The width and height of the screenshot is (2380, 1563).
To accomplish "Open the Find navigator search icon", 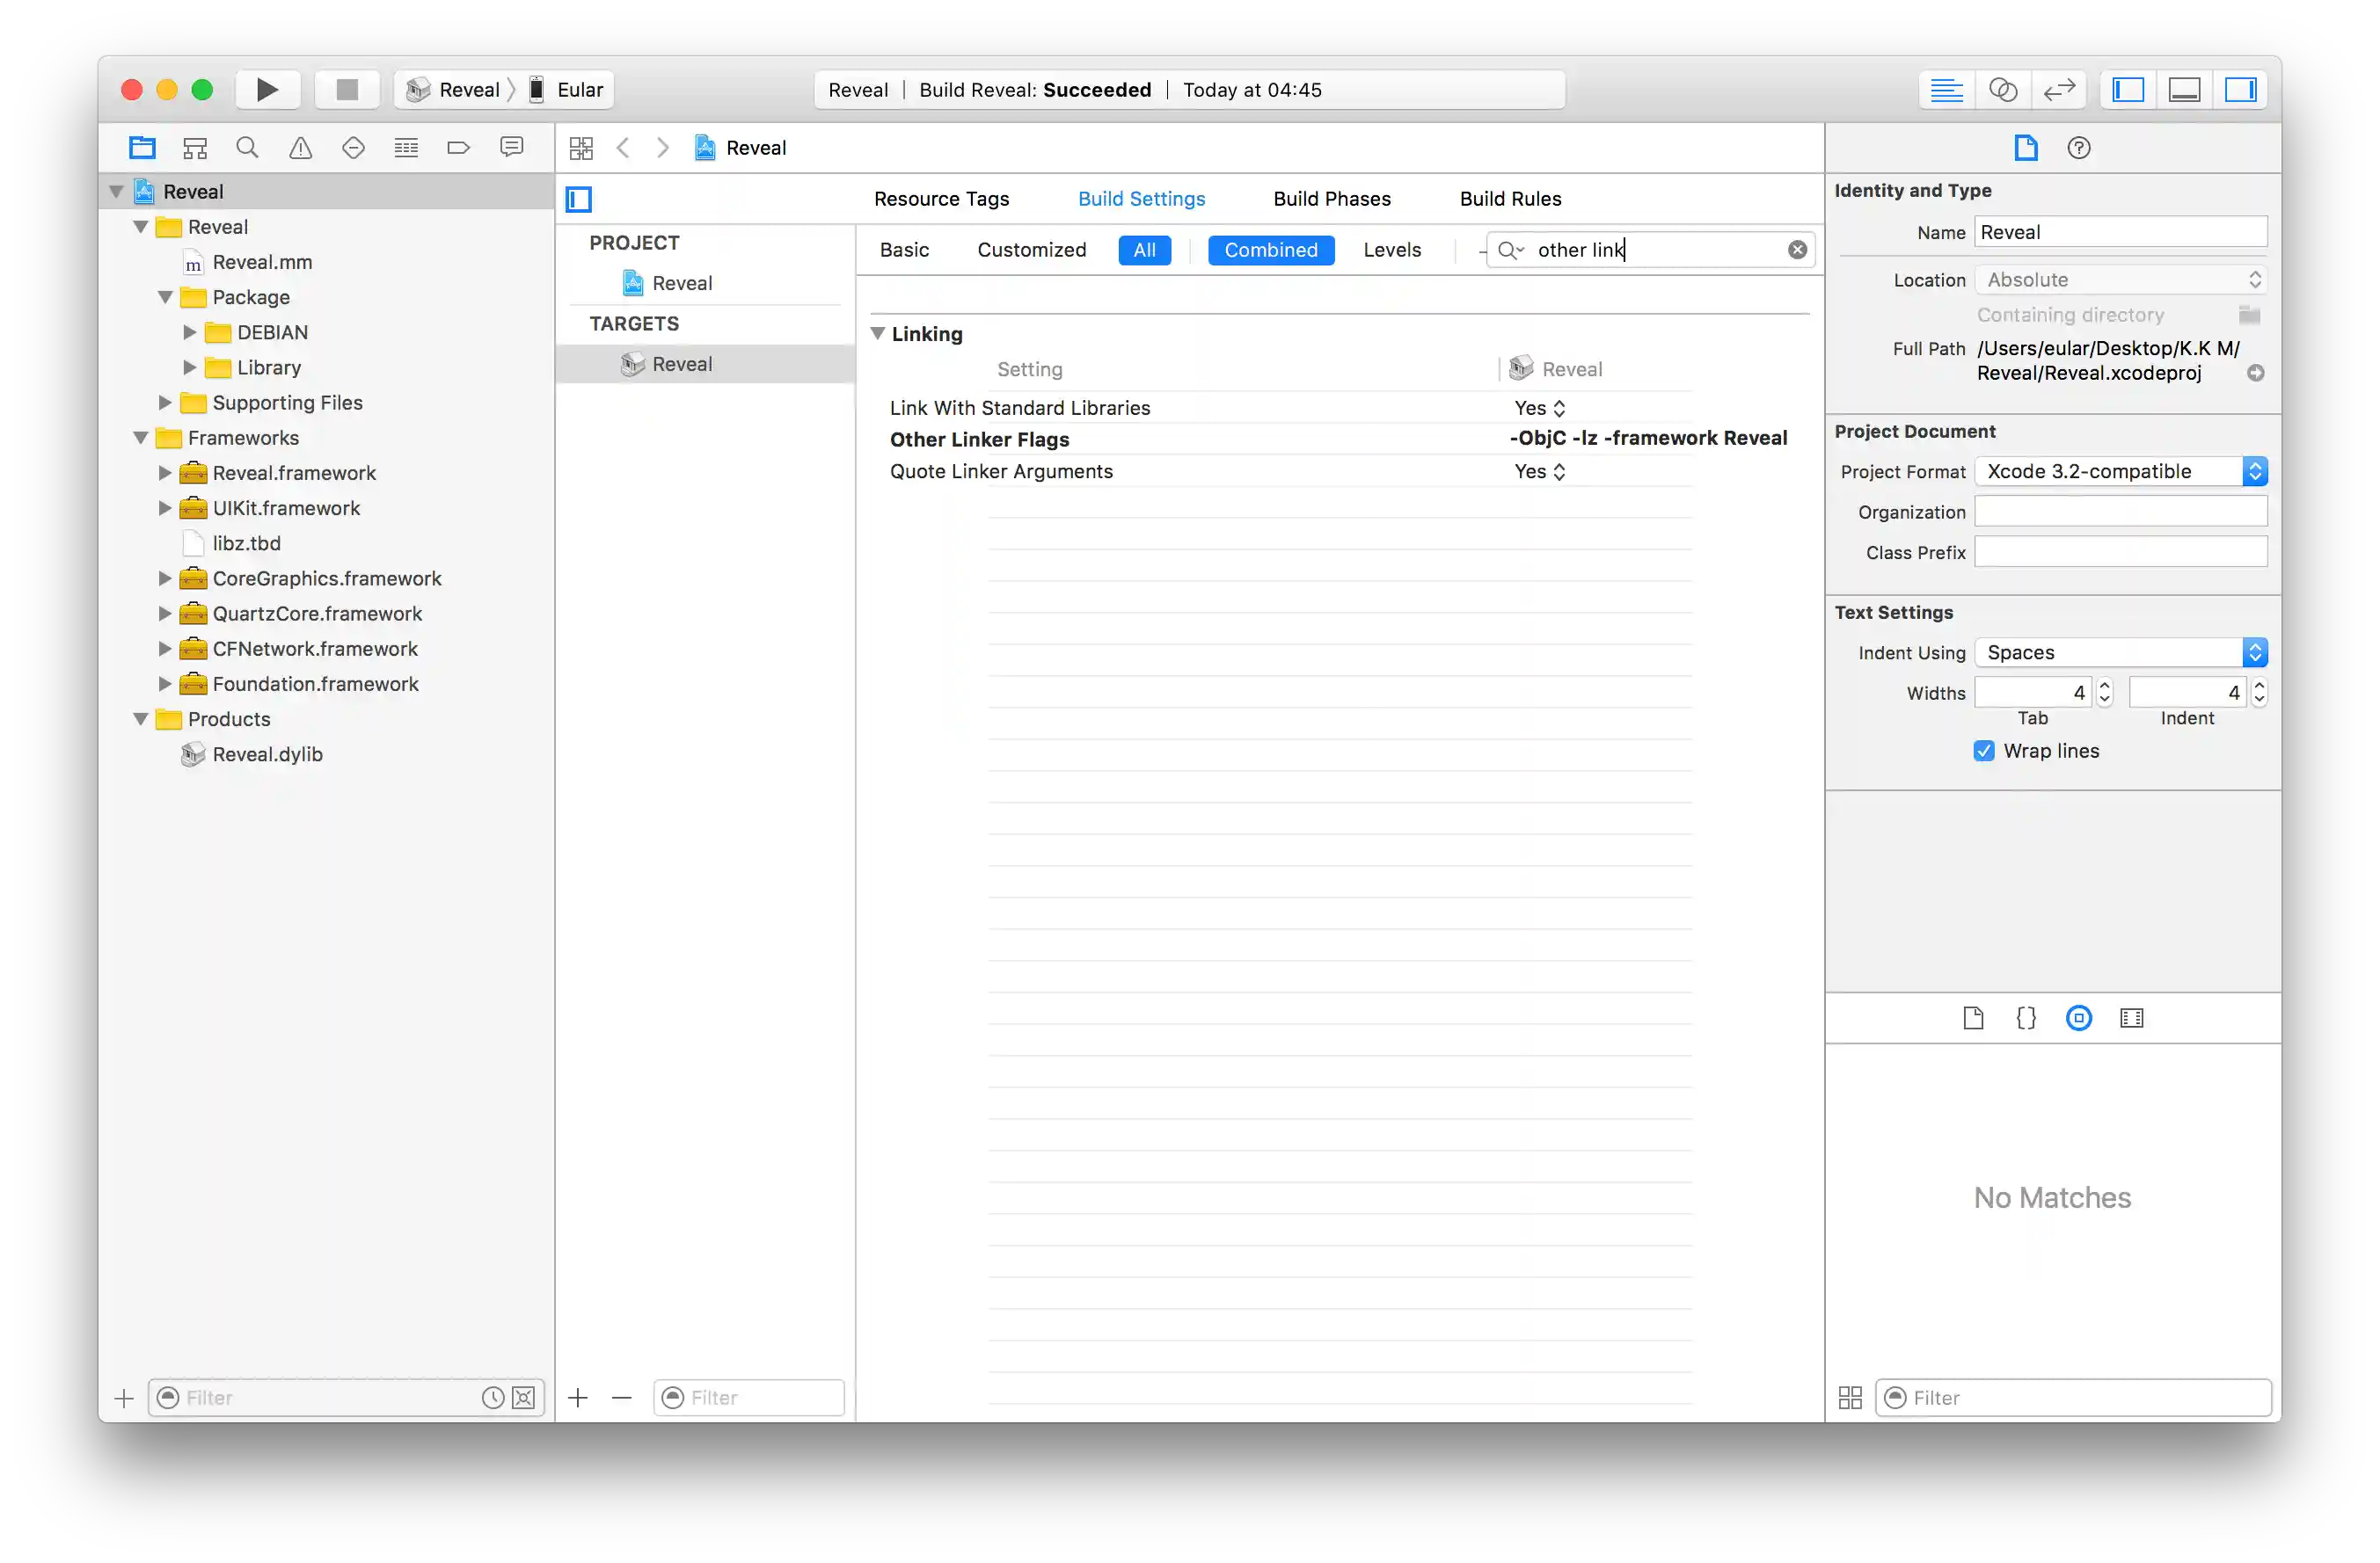I will [247, 148].
